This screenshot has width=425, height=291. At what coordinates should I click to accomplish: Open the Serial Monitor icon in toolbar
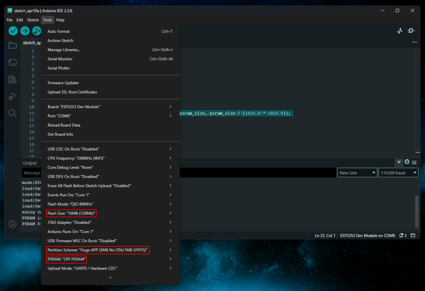tap(411, 31)
